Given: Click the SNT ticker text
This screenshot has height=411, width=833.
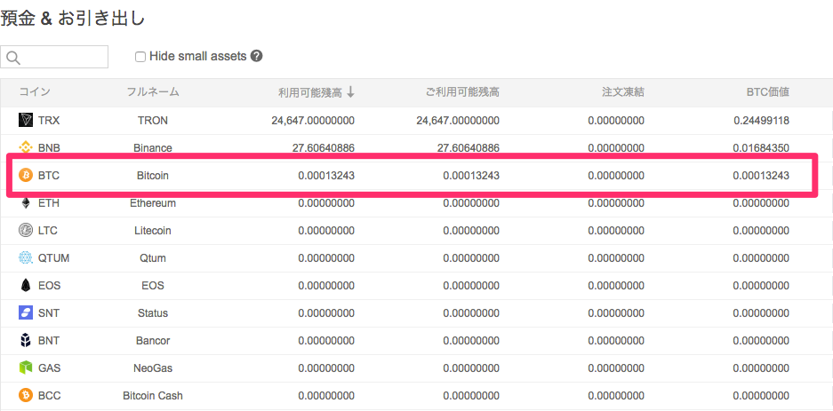Looking at the screenshot, I should tap(49, 313).
